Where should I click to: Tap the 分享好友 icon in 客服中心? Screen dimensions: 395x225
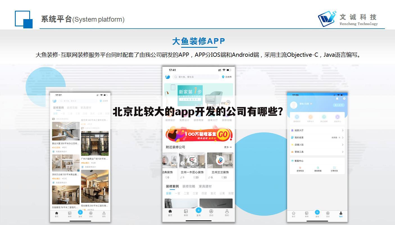334,168
